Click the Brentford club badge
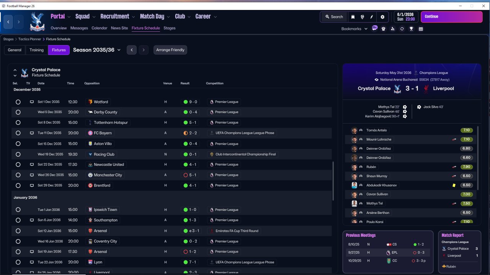 point(90,185)
